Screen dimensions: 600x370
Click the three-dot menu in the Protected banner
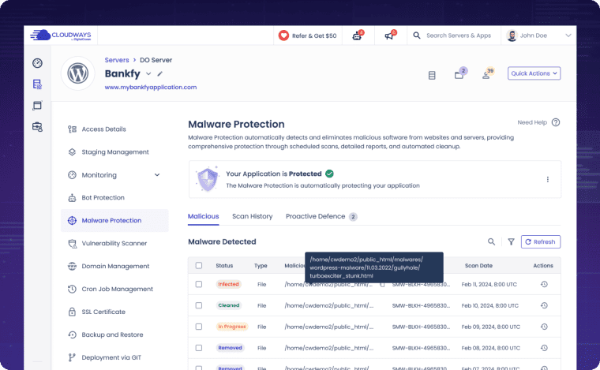[547, 179]
